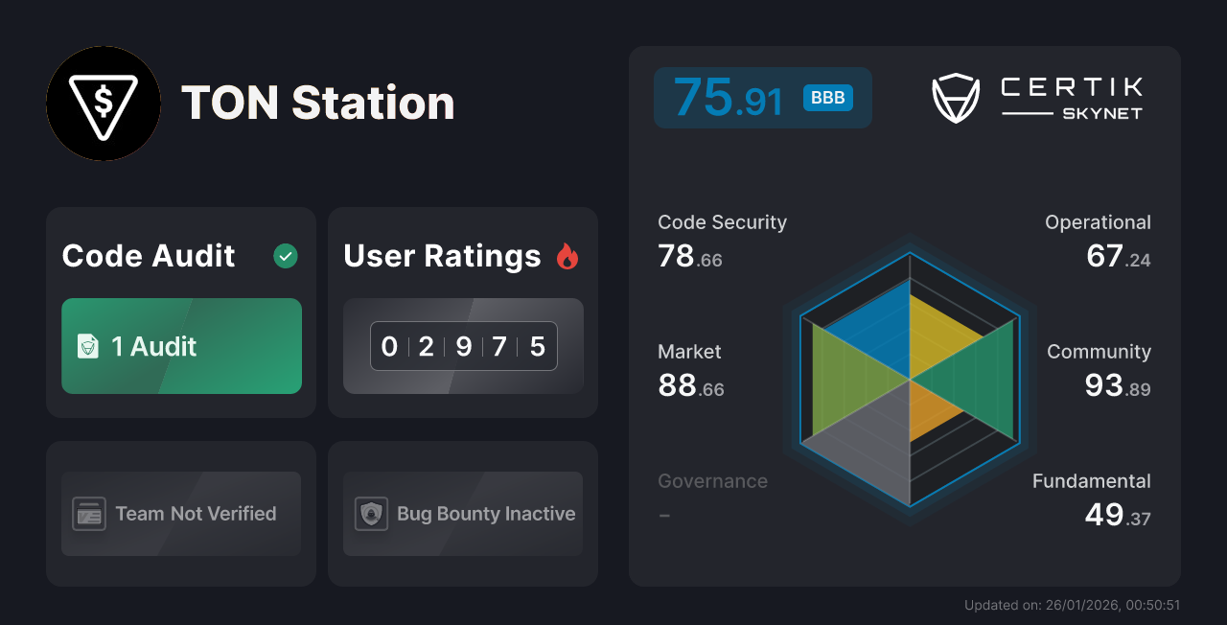Click the audit shield icon inside 1 Audit
Screen dimensions: 1227x625
point(87,347)
